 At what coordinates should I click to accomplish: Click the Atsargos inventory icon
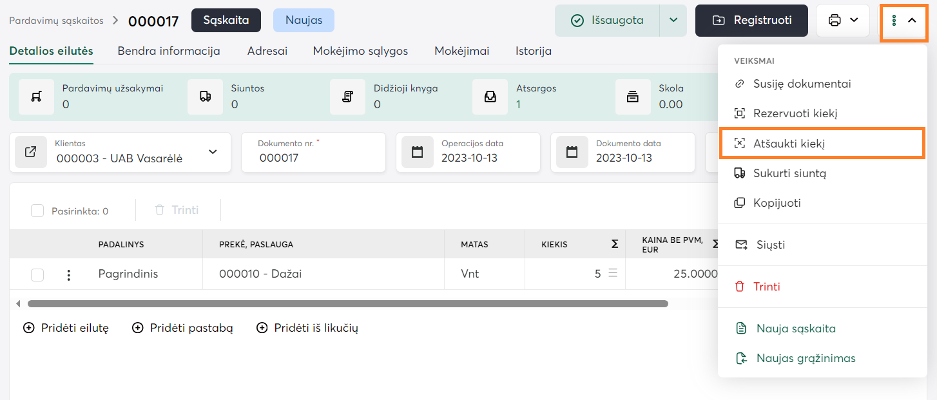[x=490, y=97]
